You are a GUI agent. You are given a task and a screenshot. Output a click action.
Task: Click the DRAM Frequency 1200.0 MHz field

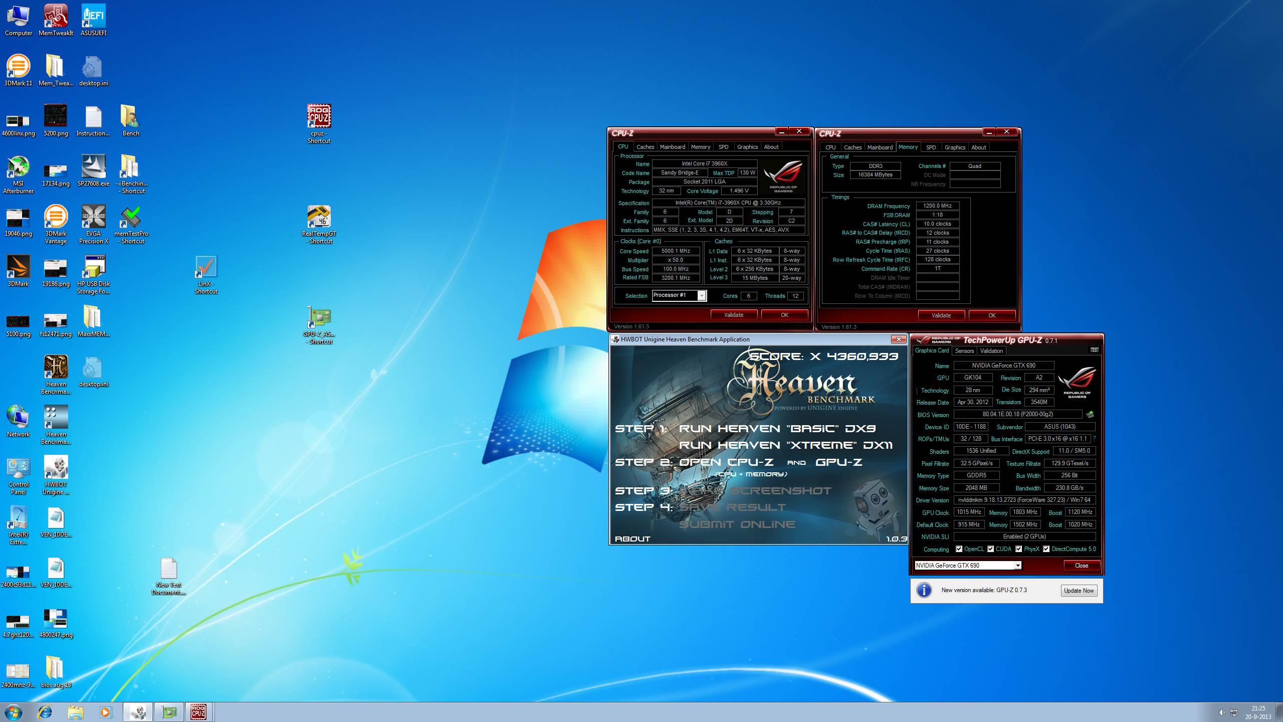point(937,206)
